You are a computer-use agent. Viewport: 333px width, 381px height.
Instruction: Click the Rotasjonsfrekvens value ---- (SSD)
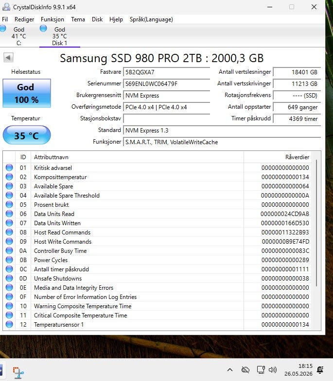(297, 96)
